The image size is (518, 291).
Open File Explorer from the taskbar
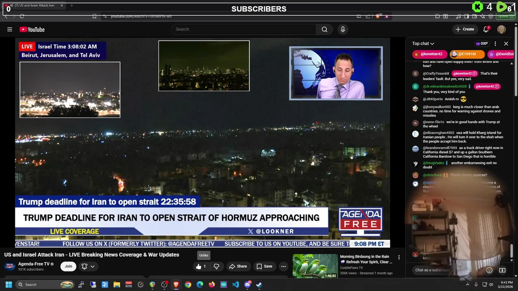tap(117, 285)
